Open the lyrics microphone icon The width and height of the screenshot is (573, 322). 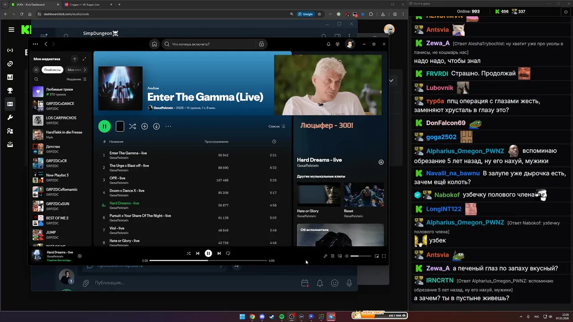click(x=325, y=256)
